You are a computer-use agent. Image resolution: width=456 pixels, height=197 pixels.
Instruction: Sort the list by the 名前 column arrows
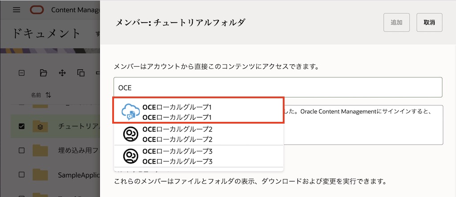point(49,95)
